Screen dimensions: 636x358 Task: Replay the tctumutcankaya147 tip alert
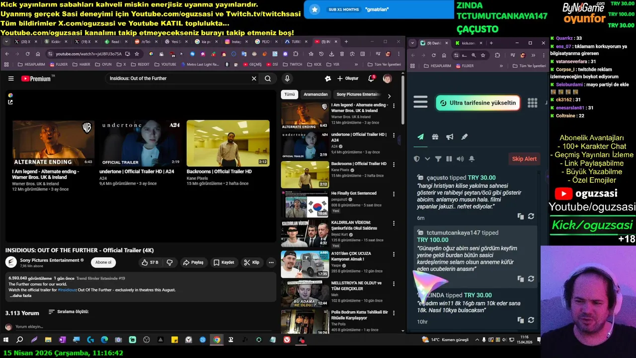point(531,279)
